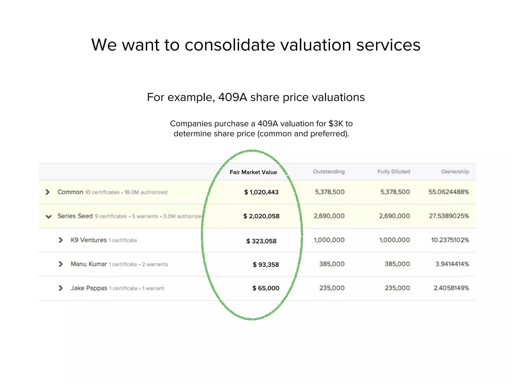Click the $ 323,058 value for K9 Ventures

pos(261,241)
